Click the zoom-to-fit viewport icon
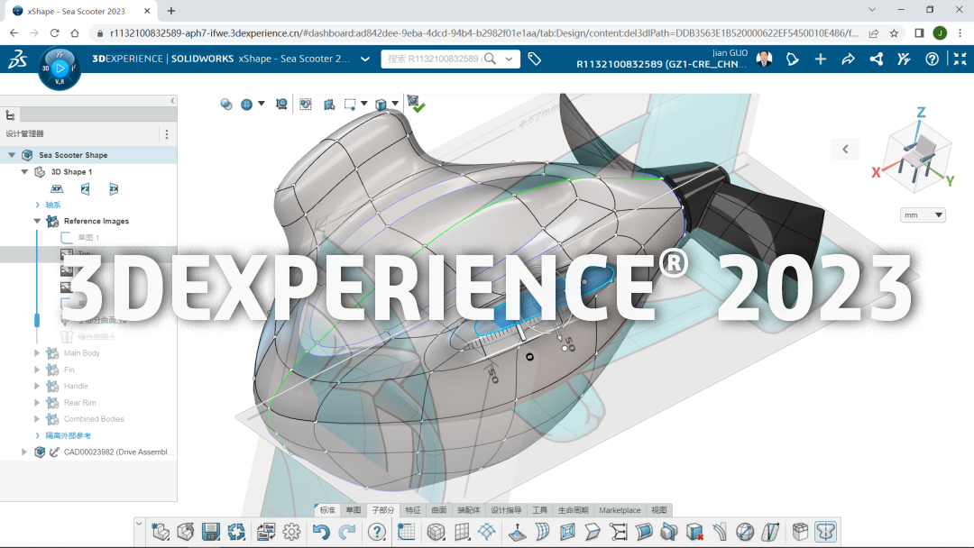The image size is (974, 548). (306, 105)
